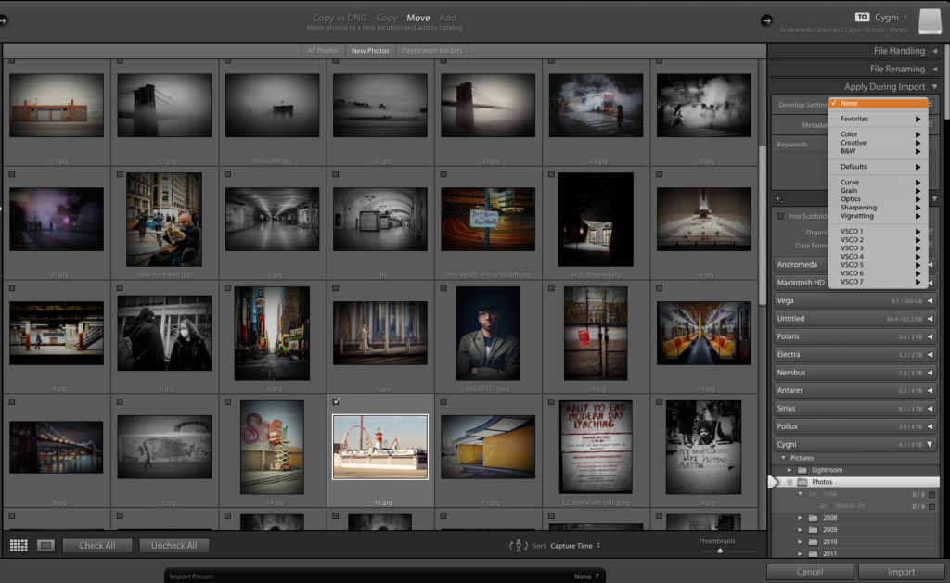This screenshot has height=583, width=950.
Task: Enable the Into Subfolder checkbox
Action: [x=780, y=216]
